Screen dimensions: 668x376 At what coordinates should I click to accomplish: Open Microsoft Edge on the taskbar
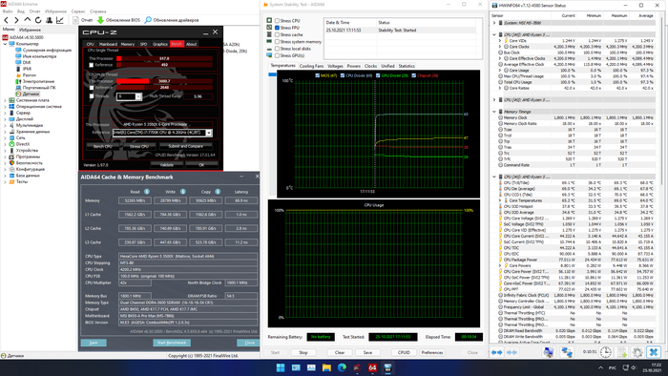coord(342,368)
